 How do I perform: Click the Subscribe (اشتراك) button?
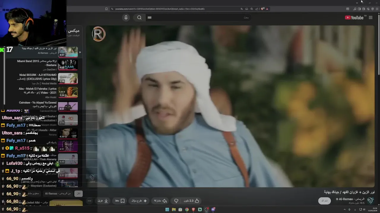[x=324, y=201]
